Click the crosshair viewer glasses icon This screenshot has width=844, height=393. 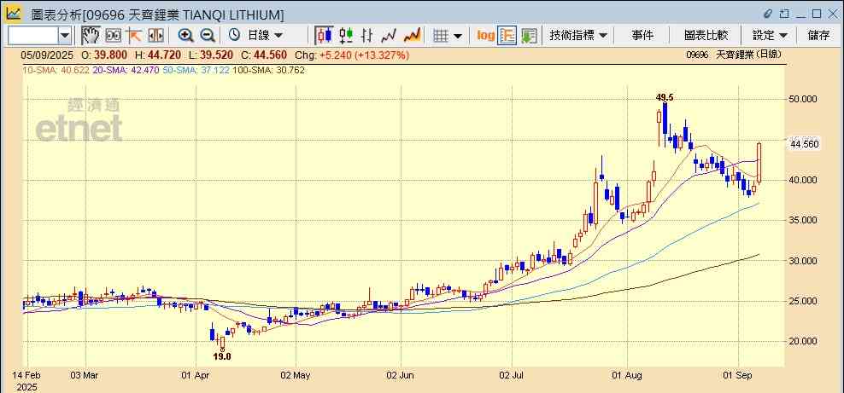(113, 36)
